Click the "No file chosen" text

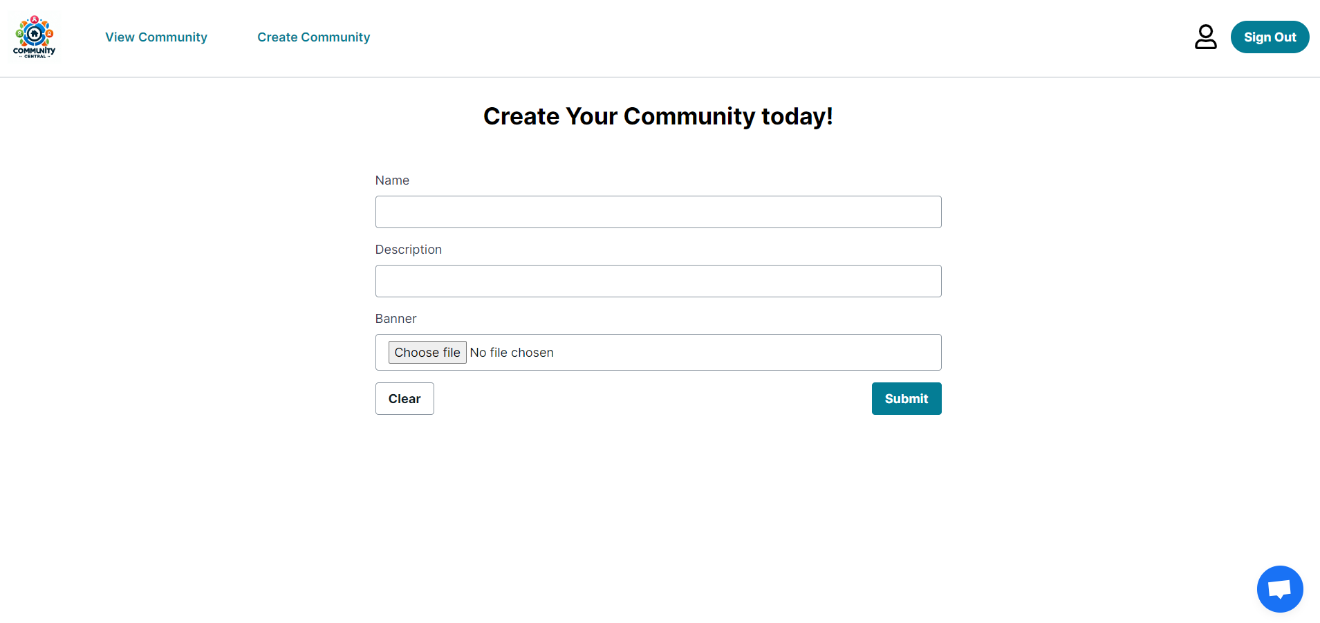512,353
